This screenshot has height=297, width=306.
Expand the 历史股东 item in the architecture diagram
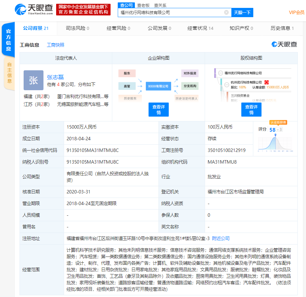[130, 98]
